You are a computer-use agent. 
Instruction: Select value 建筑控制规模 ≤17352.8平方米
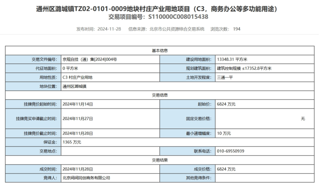[x=244, y=68]
